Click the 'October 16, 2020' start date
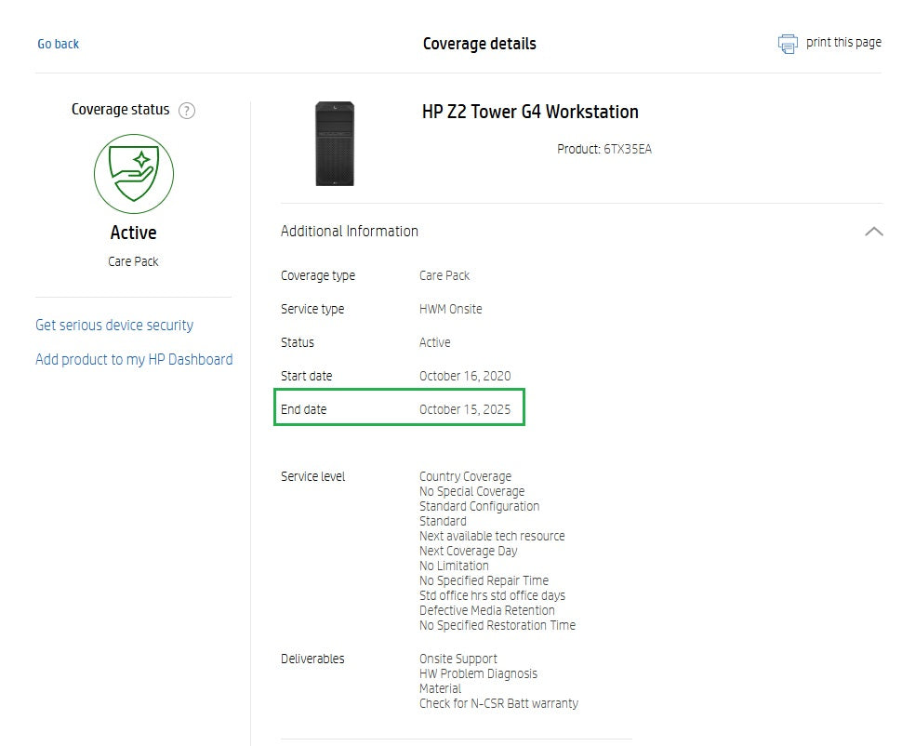The image size is (915, 746). (x=465, y=376)
